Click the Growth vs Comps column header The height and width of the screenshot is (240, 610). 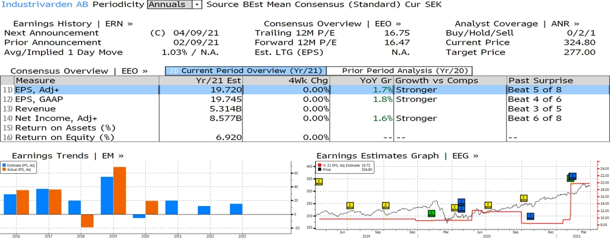pos(450,80)
